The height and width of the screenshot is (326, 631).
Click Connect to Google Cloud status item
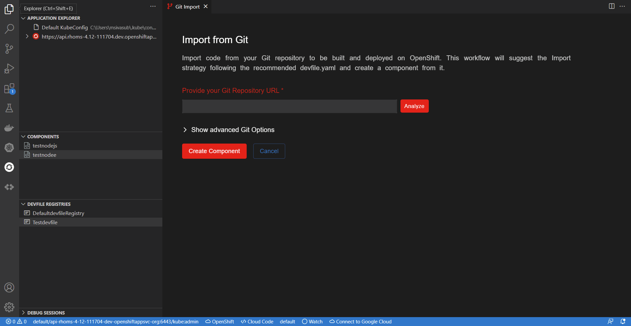pyautogui.click(x=360, y=322)
